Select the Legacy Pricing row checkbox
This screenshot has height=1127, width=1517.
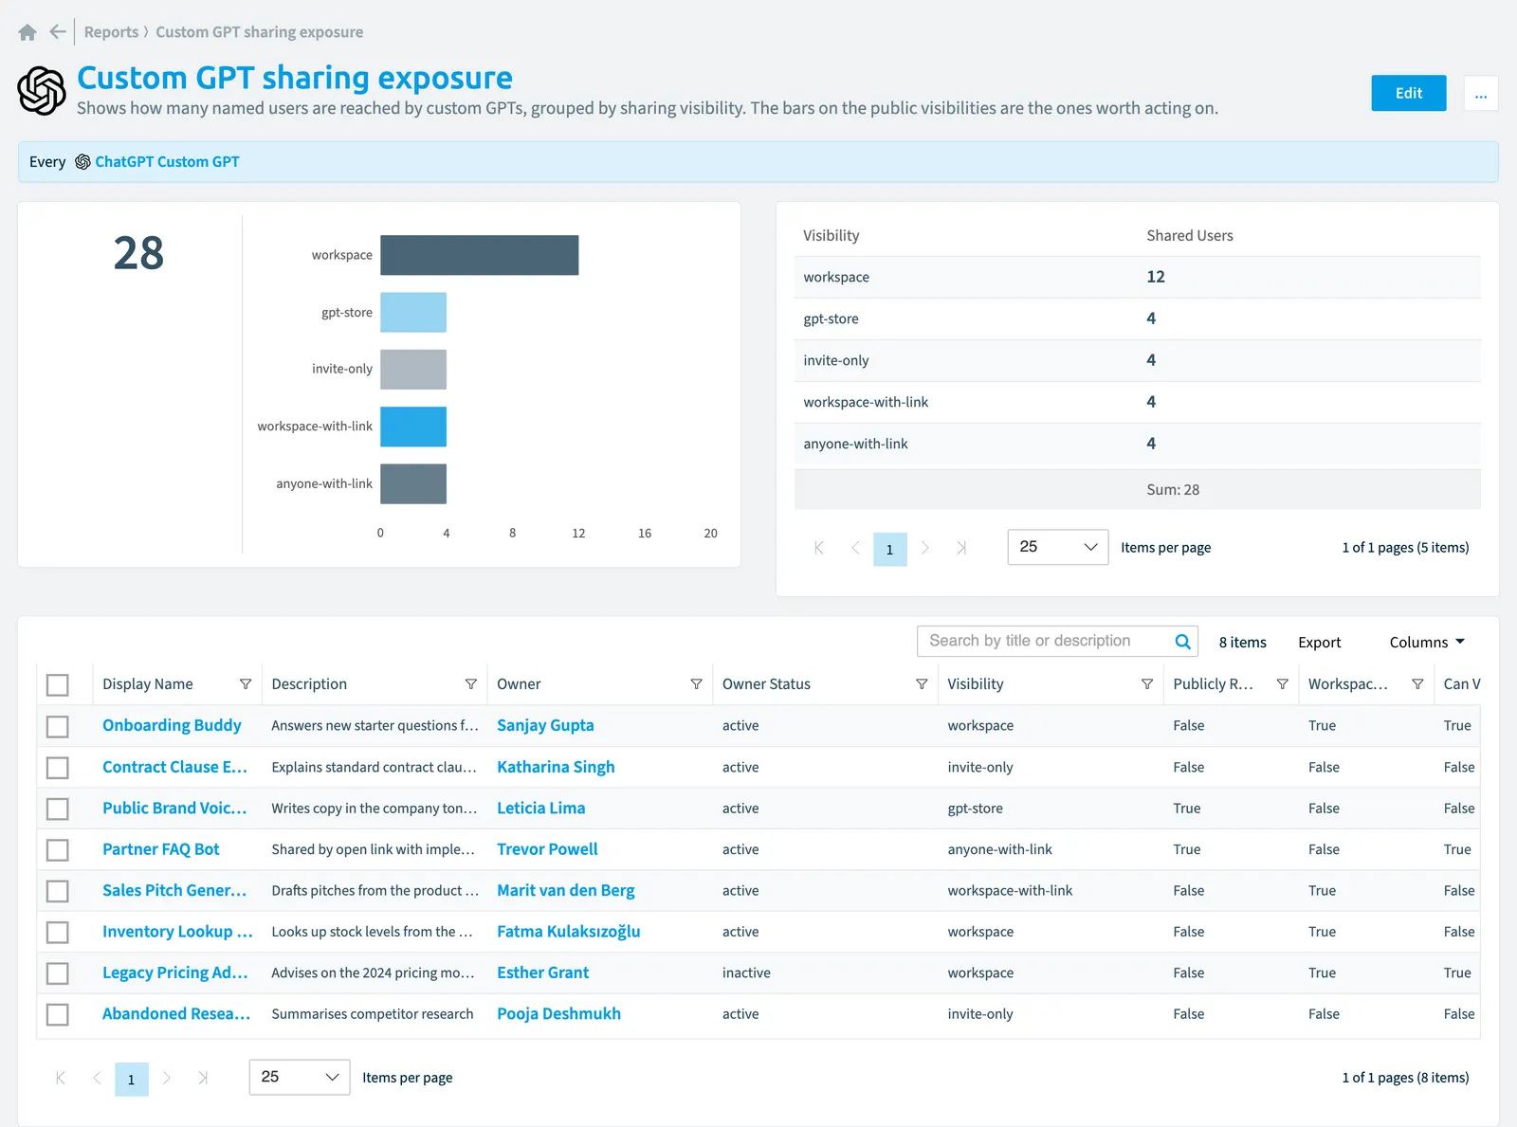(58, 972)
